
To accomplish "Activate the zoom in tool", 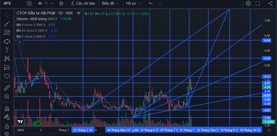I will (x=7, y=96).
